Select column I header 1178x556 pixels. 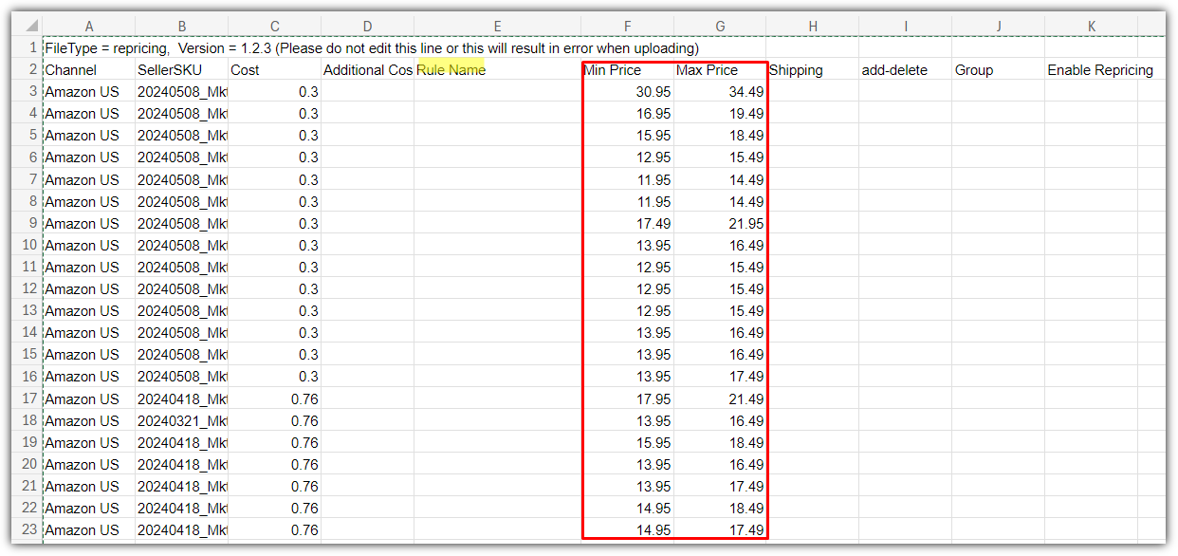pos(906,27)
